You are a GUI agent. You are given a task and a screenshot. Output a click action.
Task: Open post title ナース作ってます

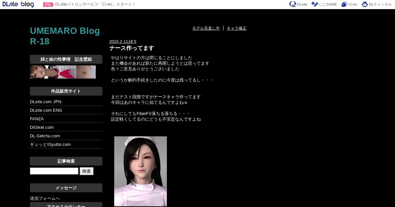pos(132,48)
